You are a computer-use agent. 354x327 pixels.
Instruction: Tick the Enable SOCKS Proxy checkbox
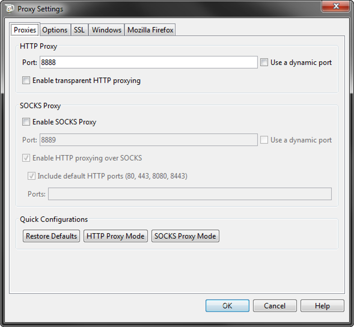(x=26, y=122)
